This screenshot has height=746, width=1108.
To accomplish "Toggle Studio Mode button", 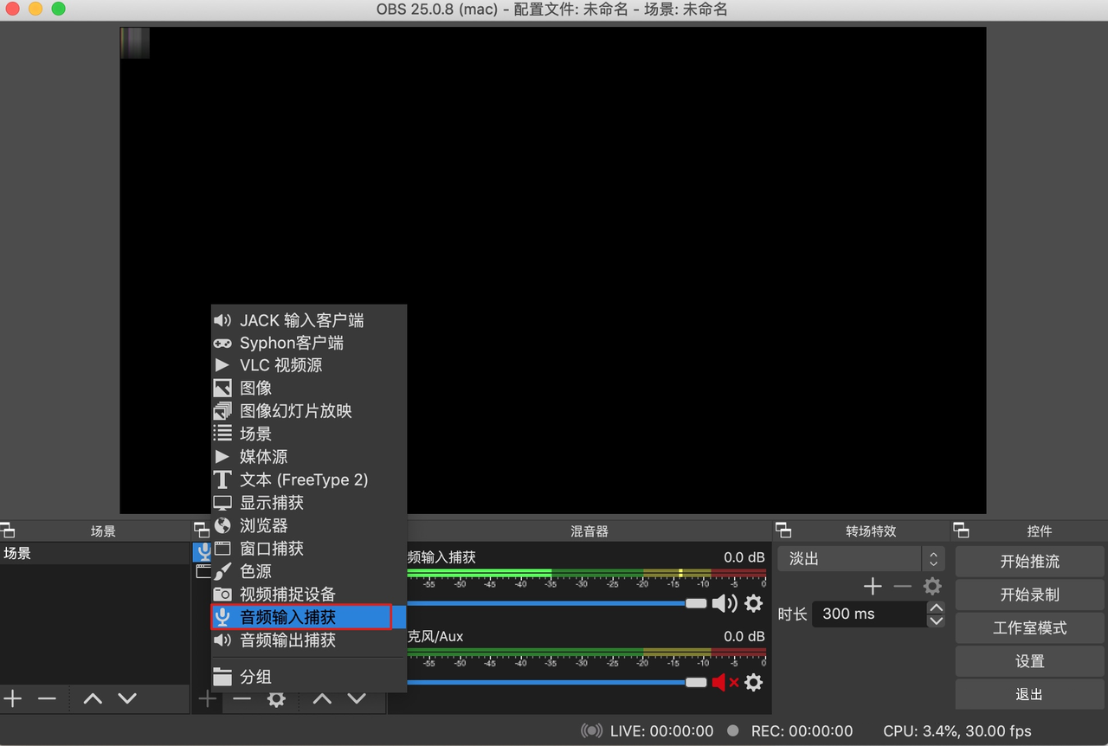I will pos(1029,627).
